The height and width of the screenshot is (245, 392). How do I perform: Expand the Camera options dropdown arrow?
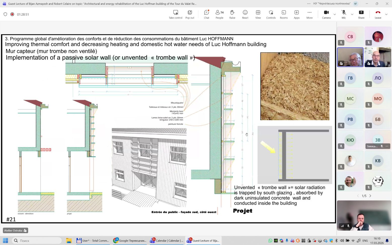pos(335,15)
